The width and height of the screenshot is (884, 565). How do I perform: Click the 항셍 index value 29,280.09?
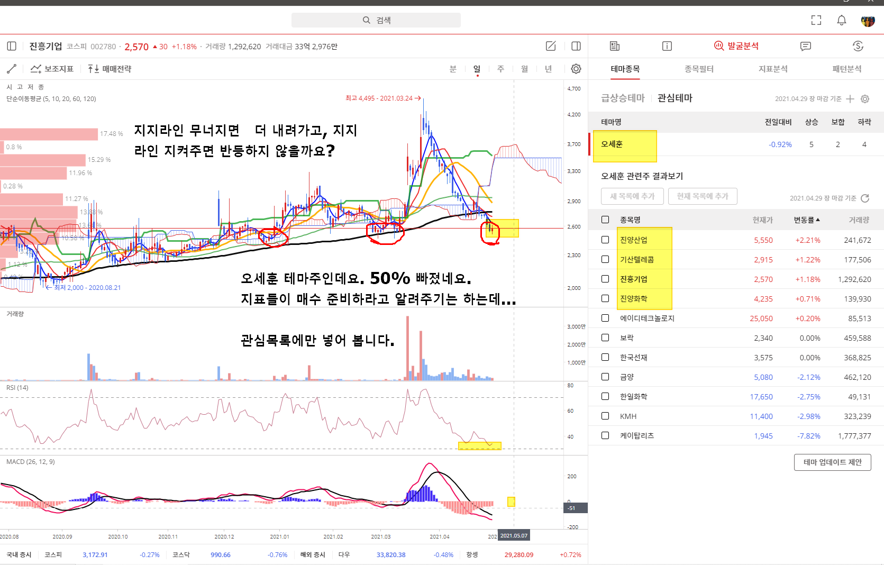point(519,555)
